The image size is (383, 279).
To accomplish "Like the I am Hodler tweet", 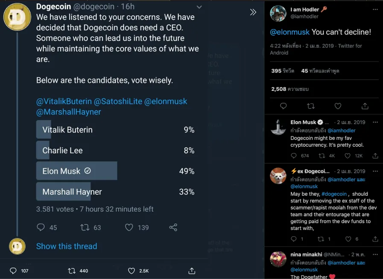I will coord(338,106).
